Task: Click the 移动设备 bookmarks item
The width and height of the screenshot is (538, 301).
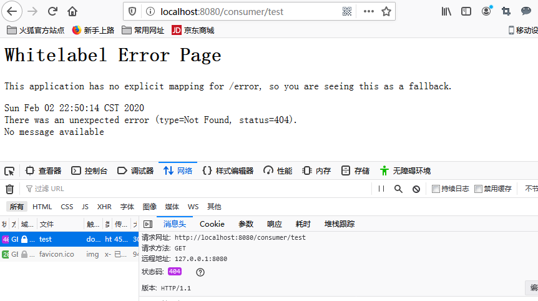Action: 523,31
